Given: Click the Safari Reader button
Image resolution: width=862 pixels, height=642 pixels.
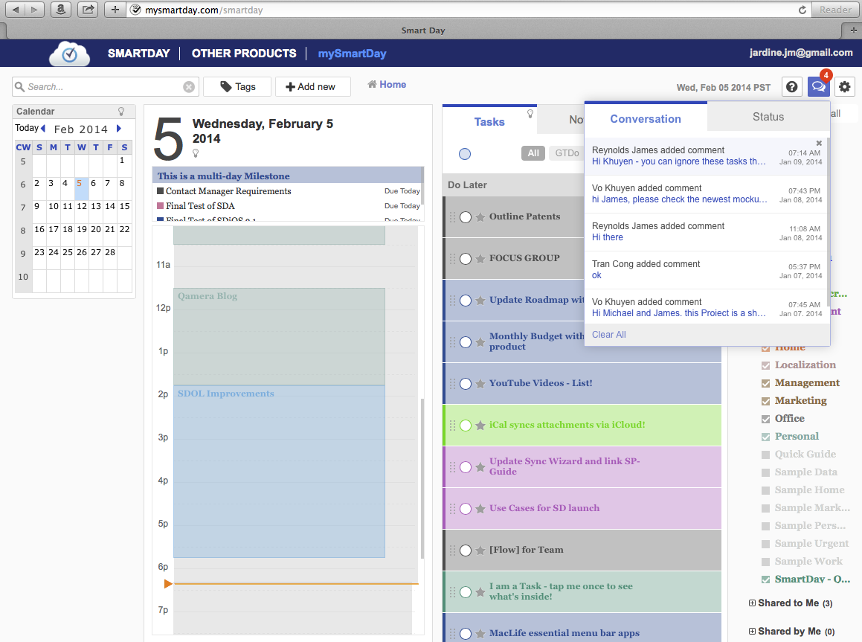Looking at the screenshot, I should pos(835,10).
